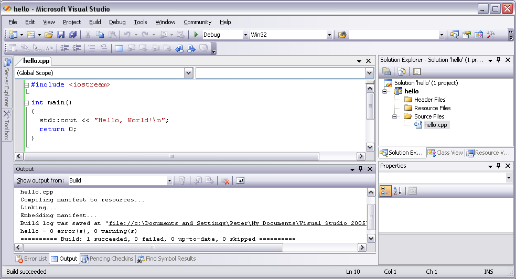Click Solution Explorer's Show All Files icon
Image resolution: width=516 pixels, height=279 pixels.
coord(402,72)
